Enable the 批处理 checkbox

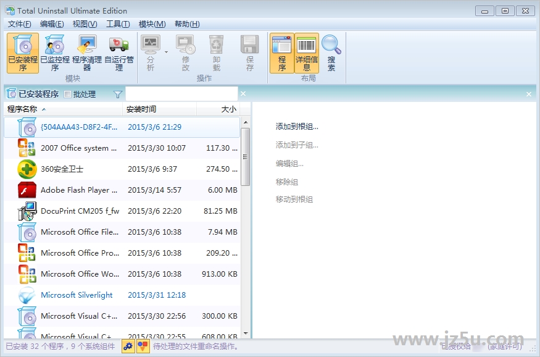point(68,94)
